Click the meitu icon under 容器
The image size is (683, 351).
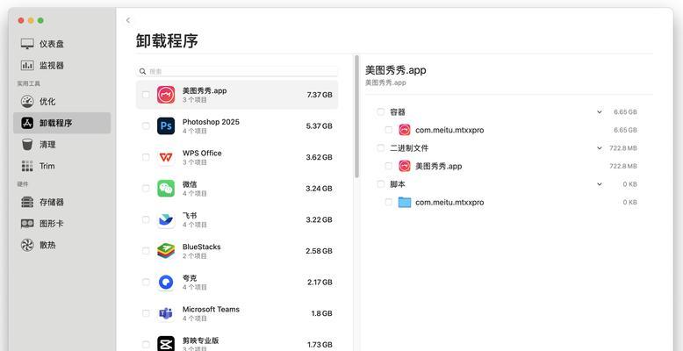(405, 130)
